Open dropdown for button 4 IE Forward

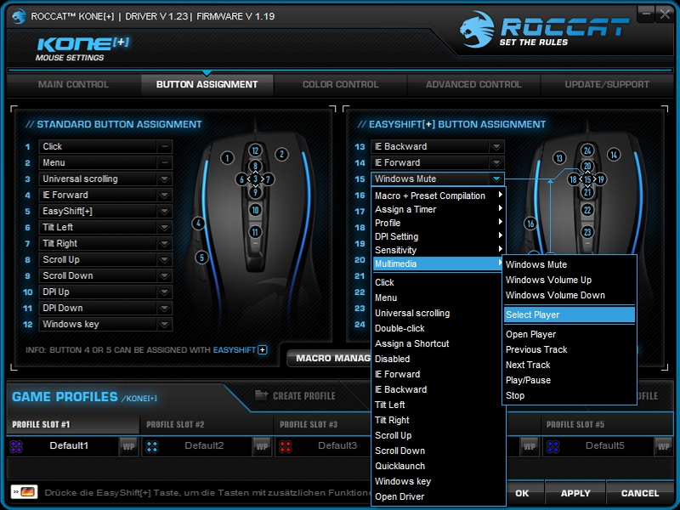point(164,195)
